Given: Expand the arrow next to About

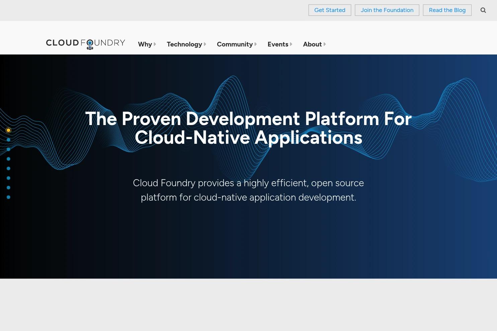Looking at the screenshot, I should pyautogui.click(x=325, y=44).
